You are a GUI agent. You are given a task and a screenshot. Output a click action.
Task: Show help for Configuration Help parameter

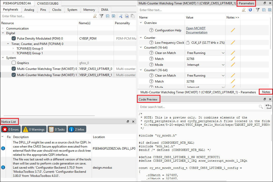pyautogui.click(x=151, y=30)
